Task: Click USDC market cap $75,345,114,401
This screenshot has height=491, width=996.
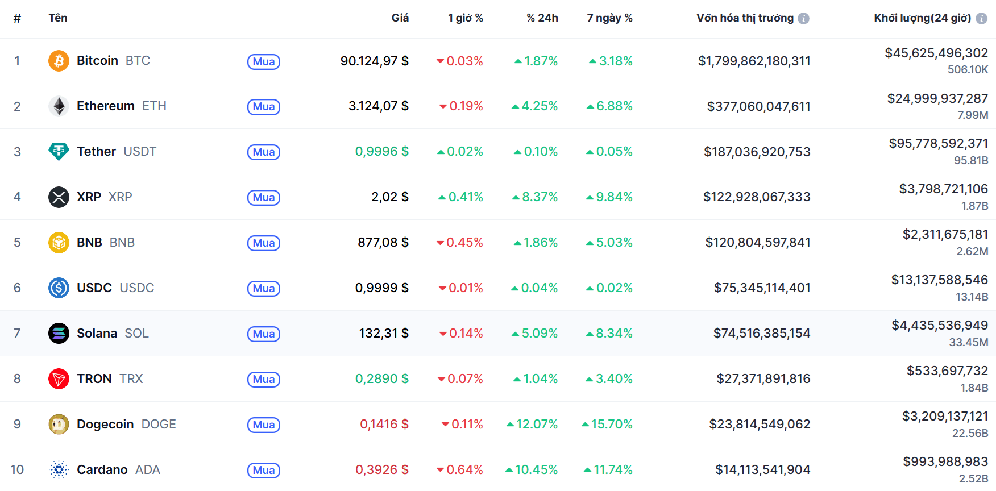Action: [x=762, y=288]
